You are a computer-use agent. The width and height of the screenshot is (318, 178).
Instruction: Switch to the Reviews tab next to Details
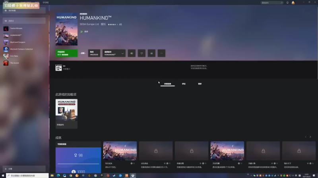184,84
